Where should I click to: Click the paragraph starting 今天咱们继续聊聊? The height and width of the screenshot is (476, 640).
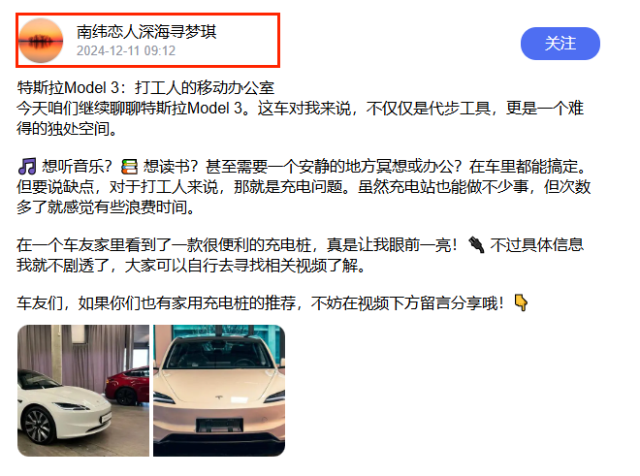[300, 118]
